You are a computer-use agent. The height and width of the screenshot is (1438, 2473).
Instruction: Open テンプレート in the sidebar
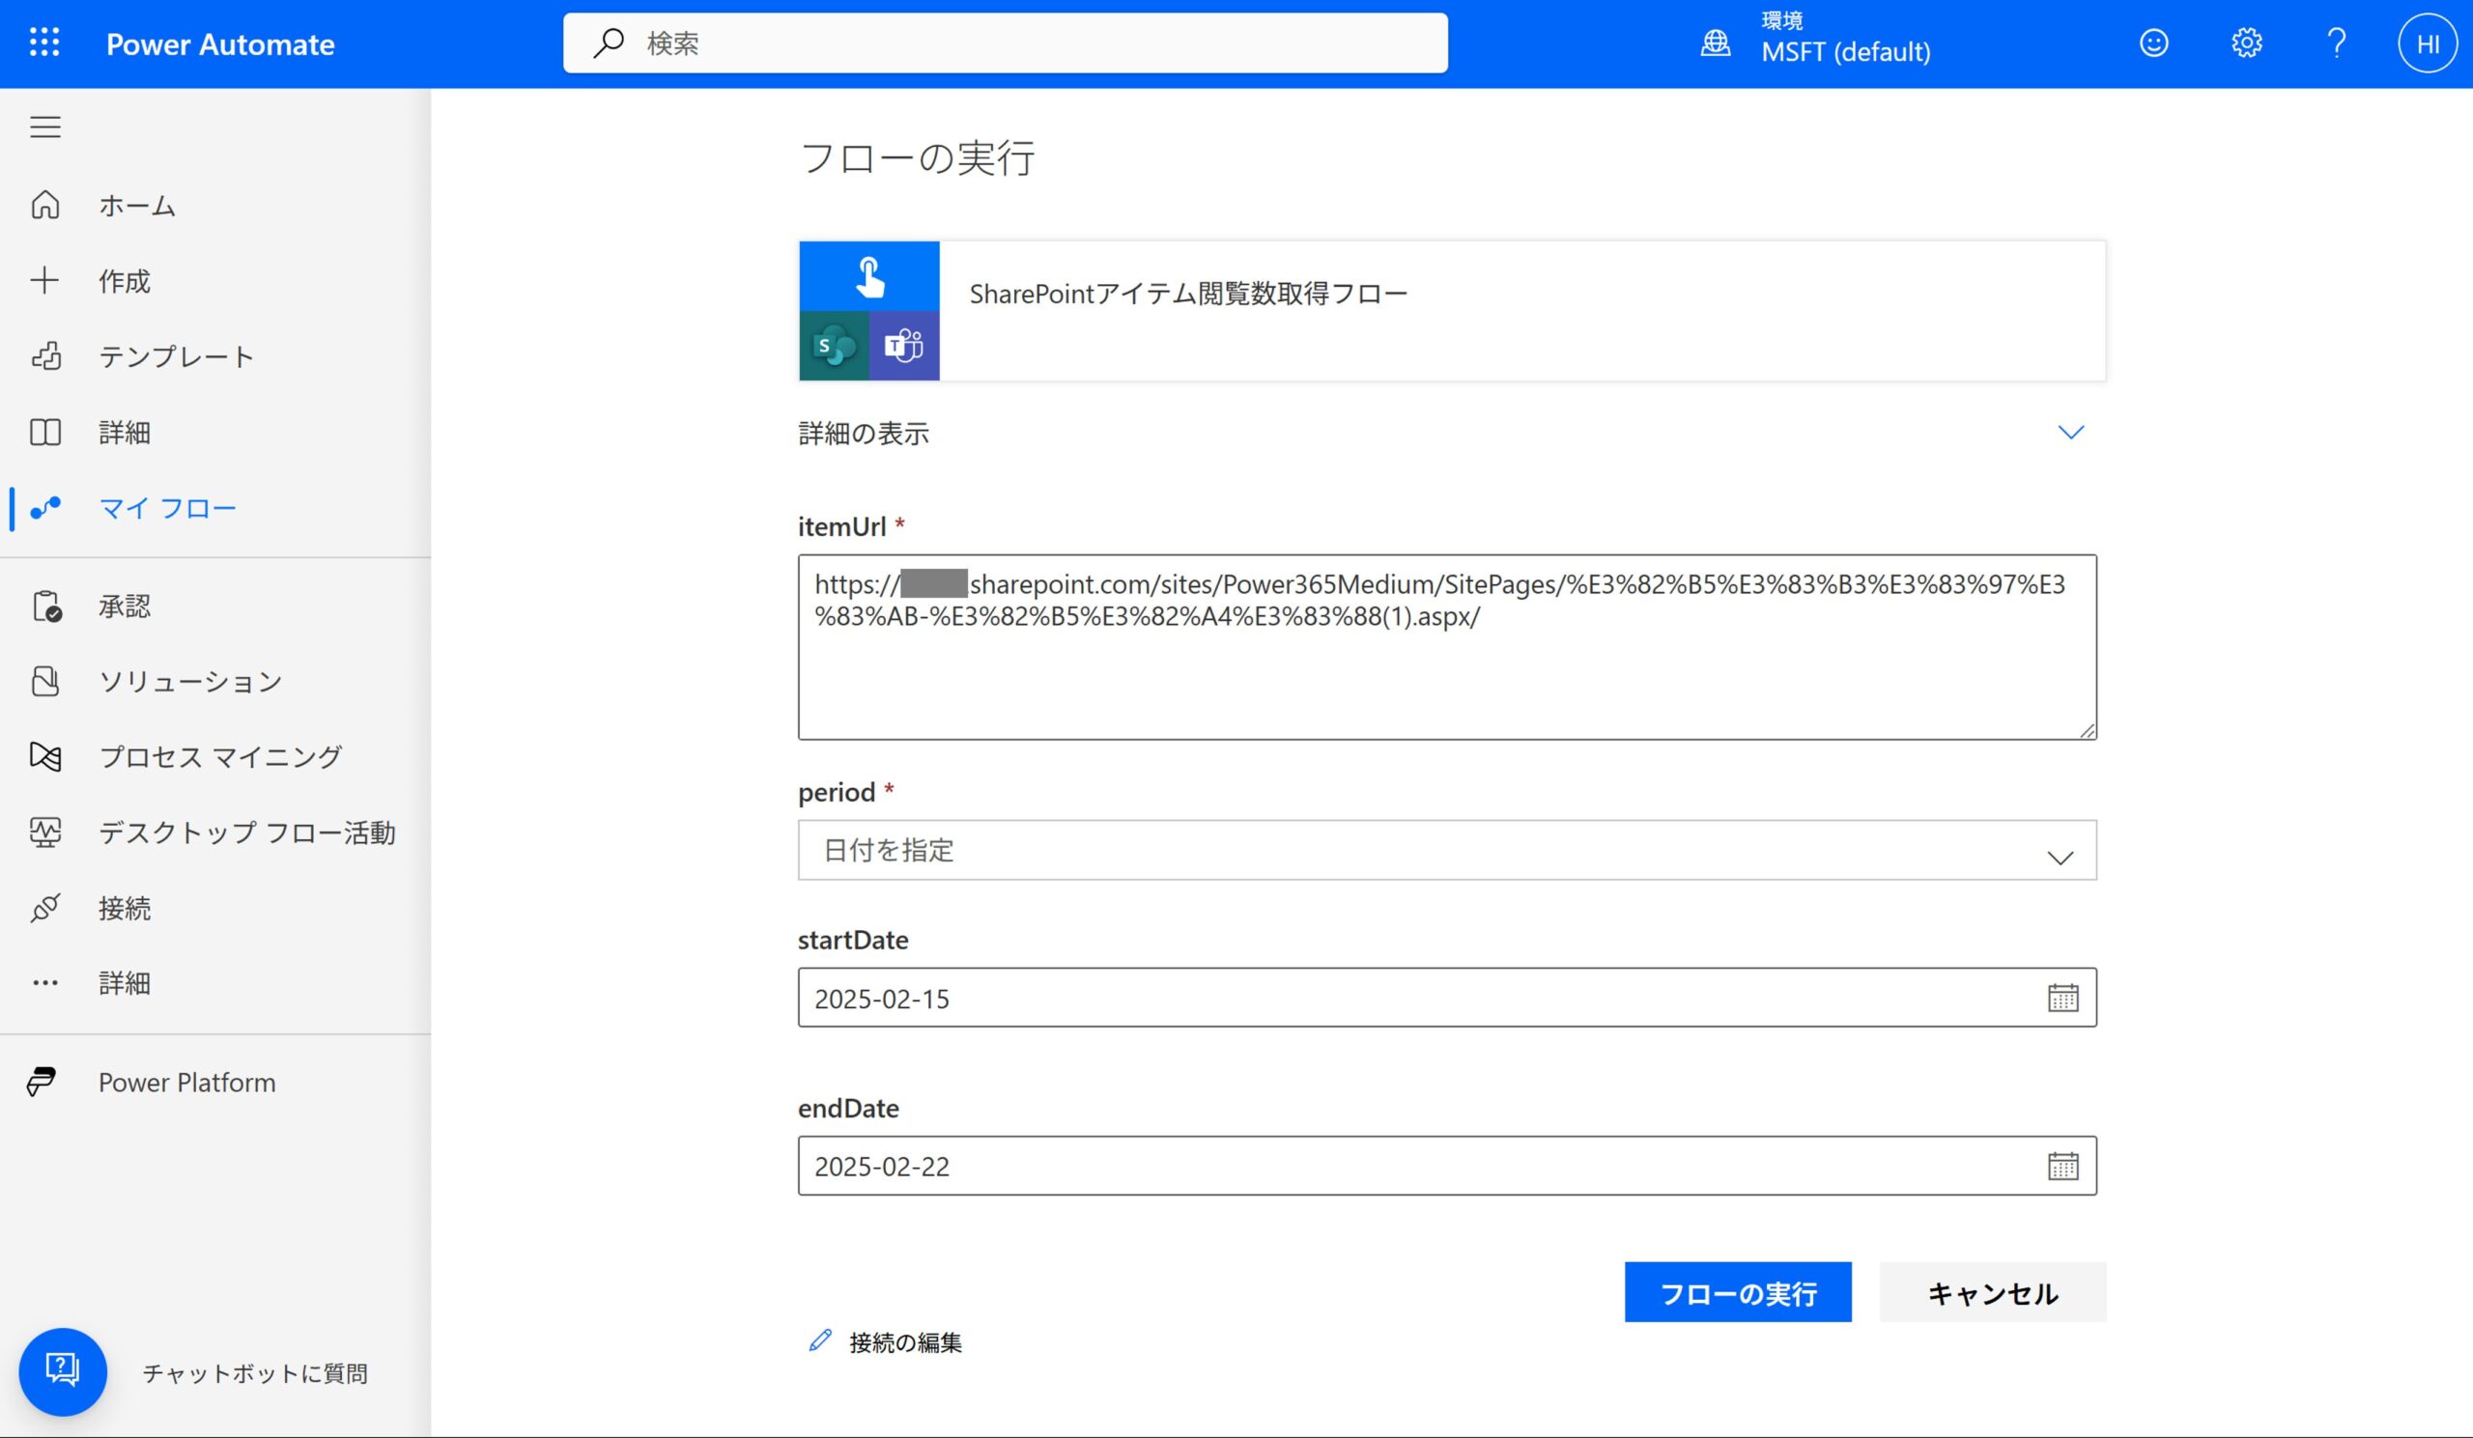tap(177, 356)
